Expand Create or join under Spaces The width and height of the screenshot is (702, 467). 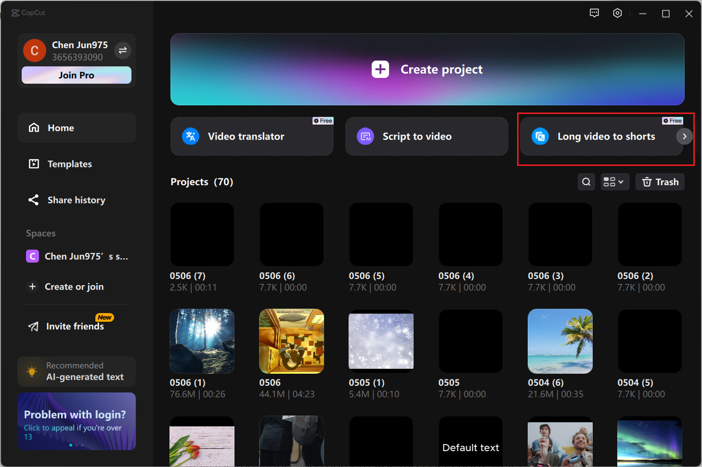tap(74, 286)
